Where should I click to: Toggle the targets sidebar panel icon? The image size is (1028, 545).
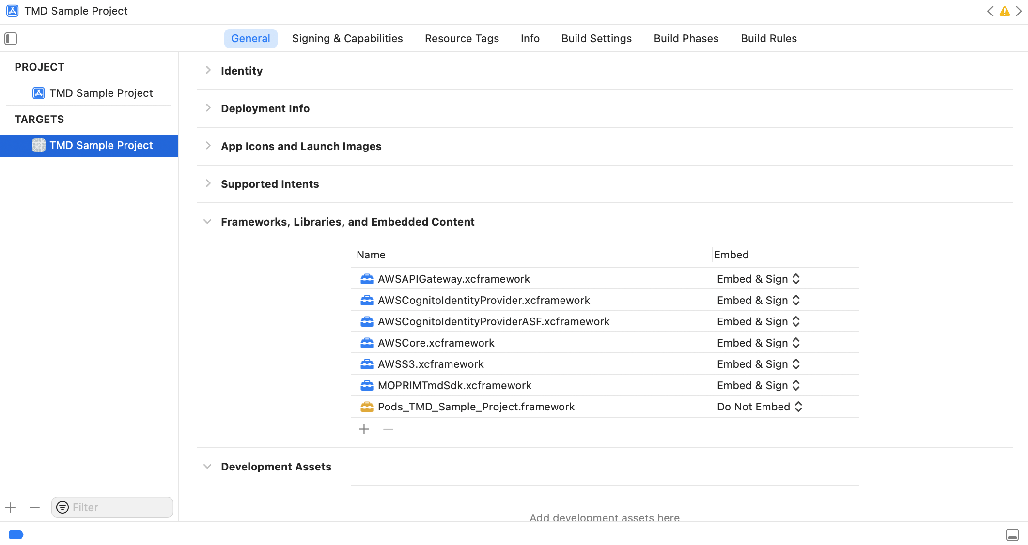pyautogui.click(x=11, y=39)
